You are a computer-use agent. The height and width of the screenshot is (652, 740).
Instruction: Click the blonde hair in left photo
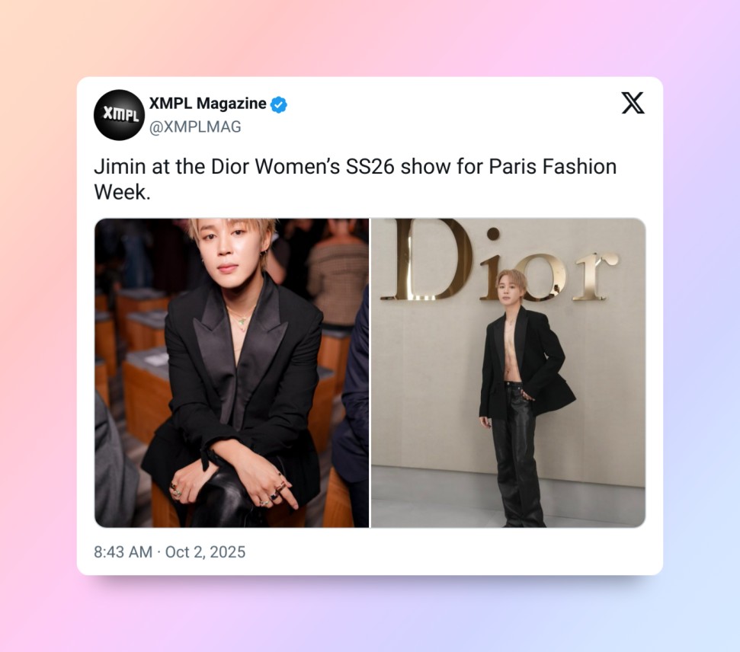(x=232, y=228)
